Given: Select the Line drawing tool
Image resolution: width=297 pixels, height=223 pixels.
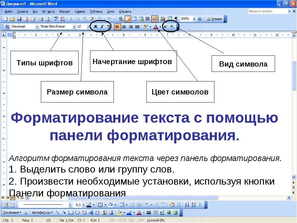Looking at the screenshot, I should coord(58,212).
